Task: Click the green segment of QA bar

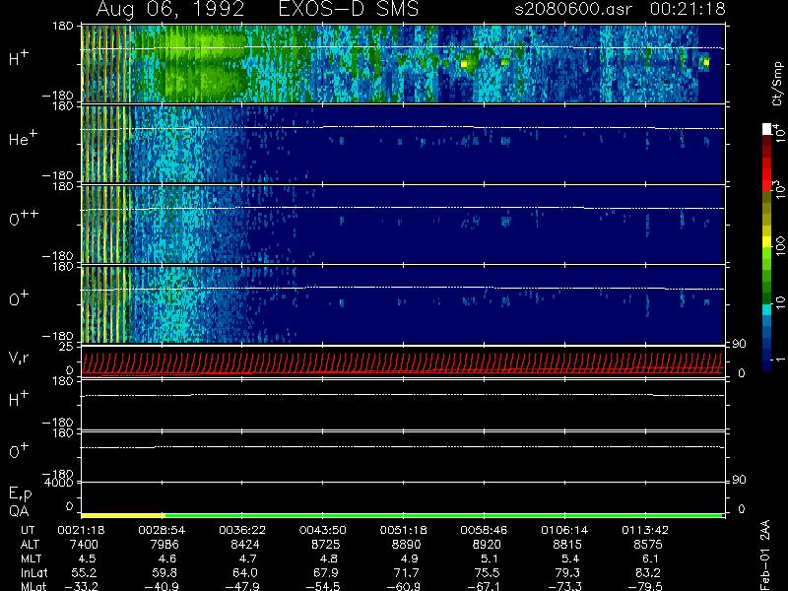Action: [444, 515]
